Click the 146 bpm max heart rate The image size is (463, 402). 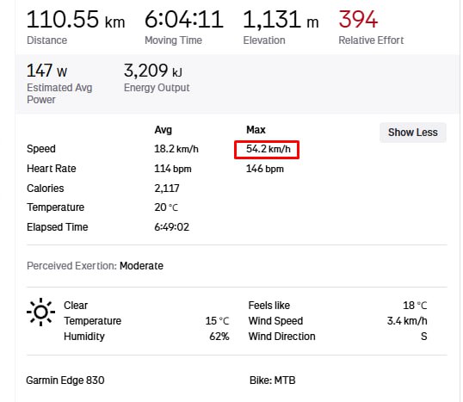(265, 169)
